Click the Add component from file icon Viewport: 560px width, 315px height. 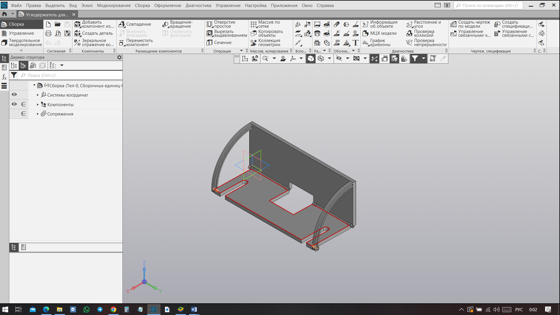tap(77, 24)
